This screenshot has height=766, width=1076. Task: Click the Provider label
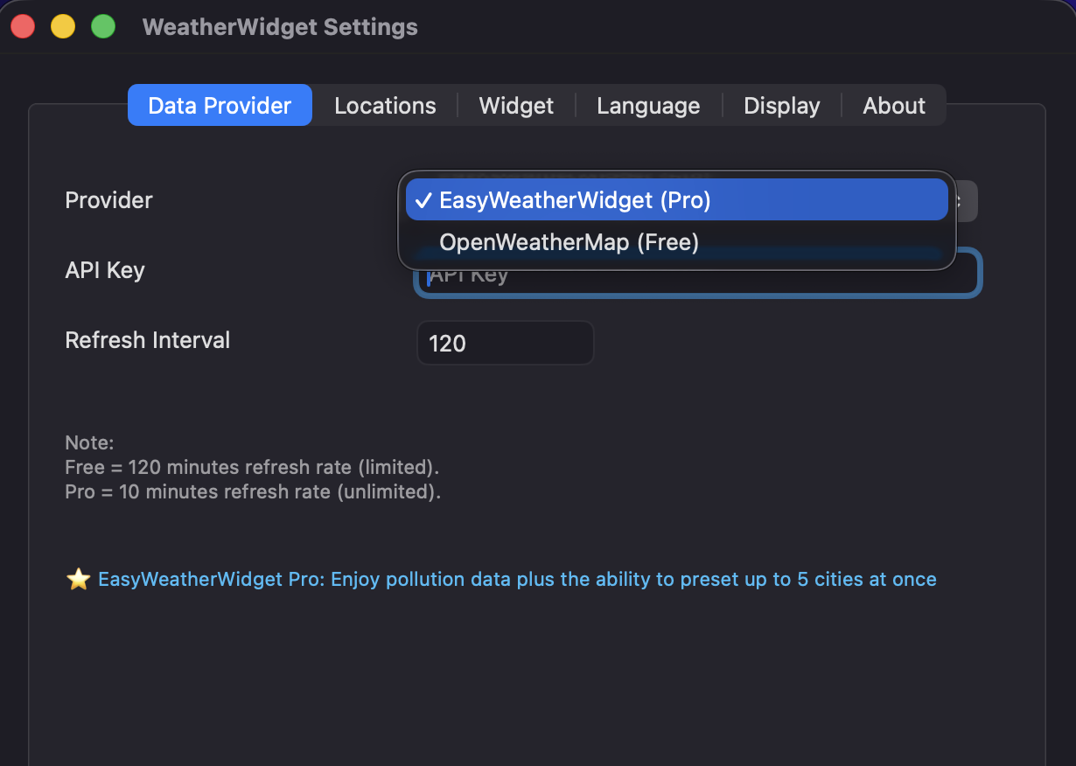pyautogui.click(x=108, y=200)
